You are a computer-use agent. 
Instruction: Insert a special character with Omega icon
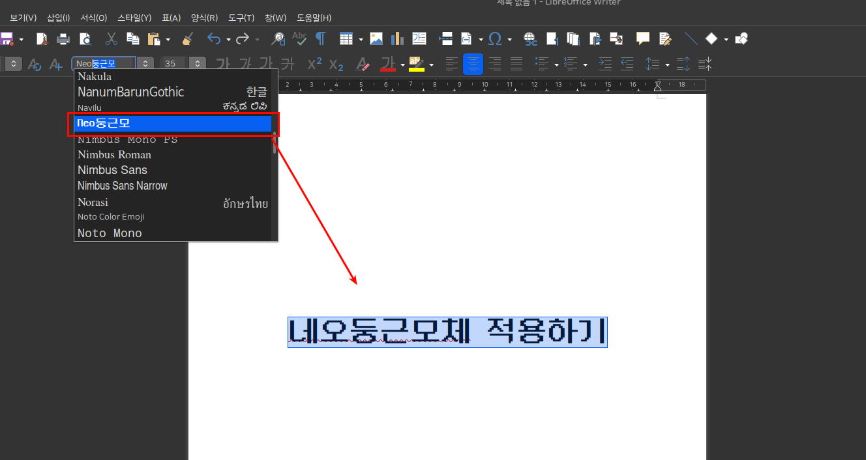click(x=495, y=39)
